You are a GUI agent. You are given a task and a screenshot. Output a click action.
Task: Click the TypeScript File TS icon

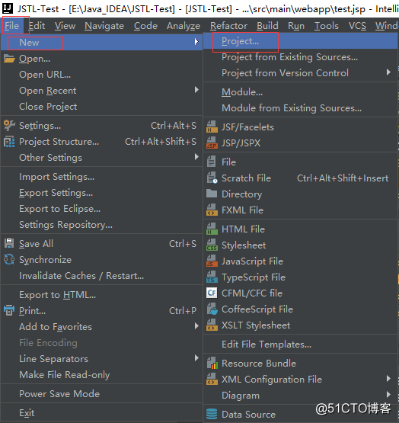coord(212,277)
